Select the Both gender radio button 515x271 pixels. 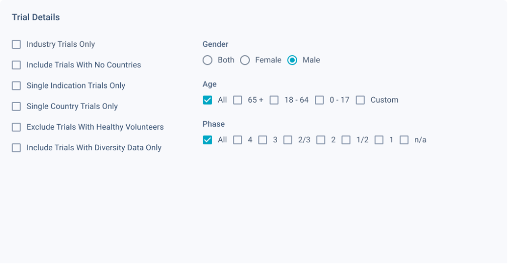coord(207,60)
